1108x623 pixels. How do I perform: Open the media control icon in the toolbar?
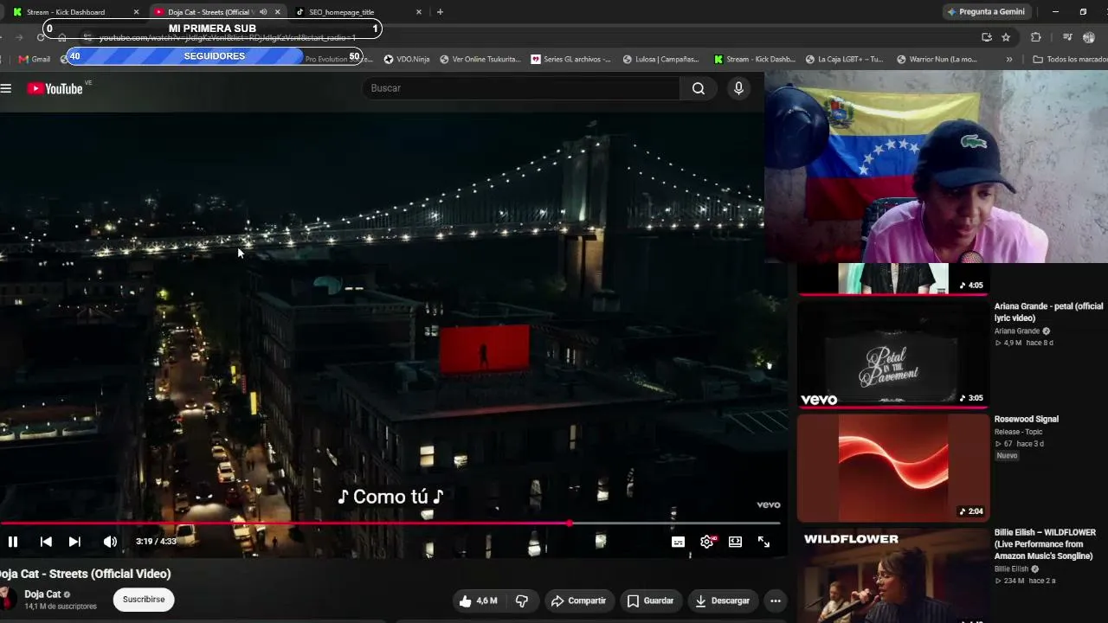pyautogui.click(x=1067, y=37)
